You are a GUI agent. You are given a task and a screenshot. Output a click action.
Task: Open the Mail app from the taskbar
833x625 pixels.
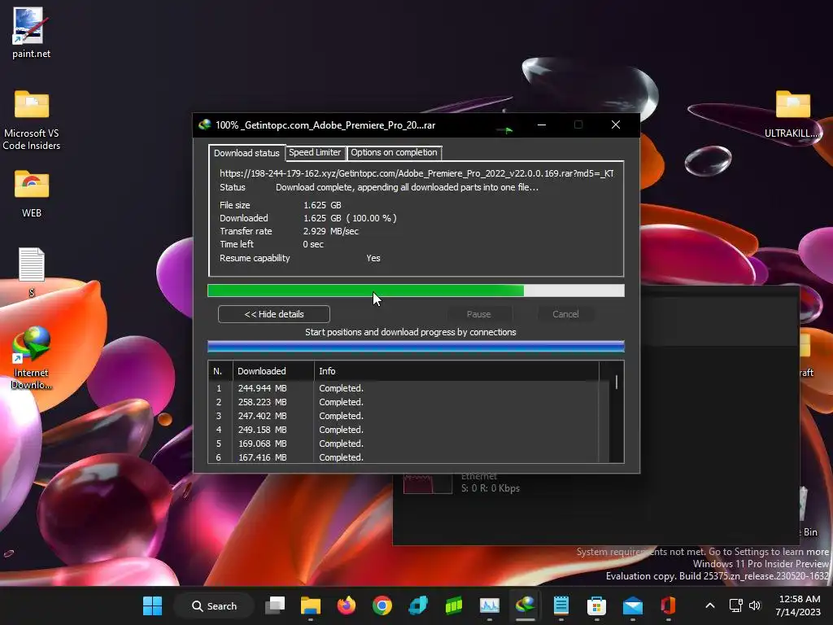633,605
